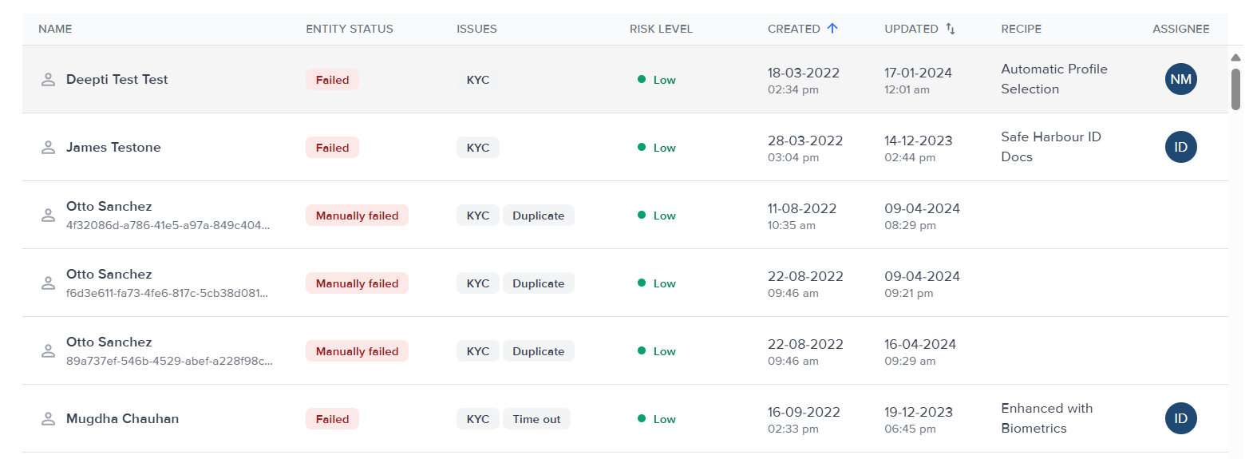Image resolution: width=1253 pixels, height=459 pixels.
Task: Sort by Entity Status column header
Action: 349,29
